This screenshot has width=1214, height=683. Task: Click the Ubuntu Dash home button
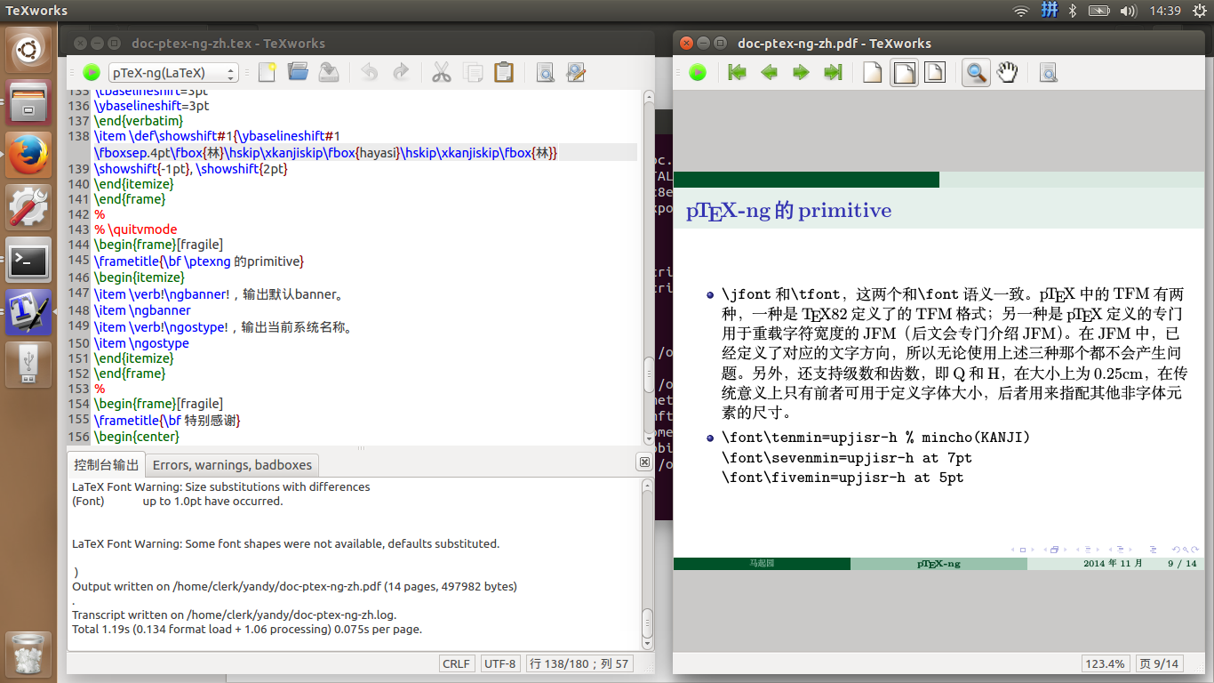click(28, 50)
